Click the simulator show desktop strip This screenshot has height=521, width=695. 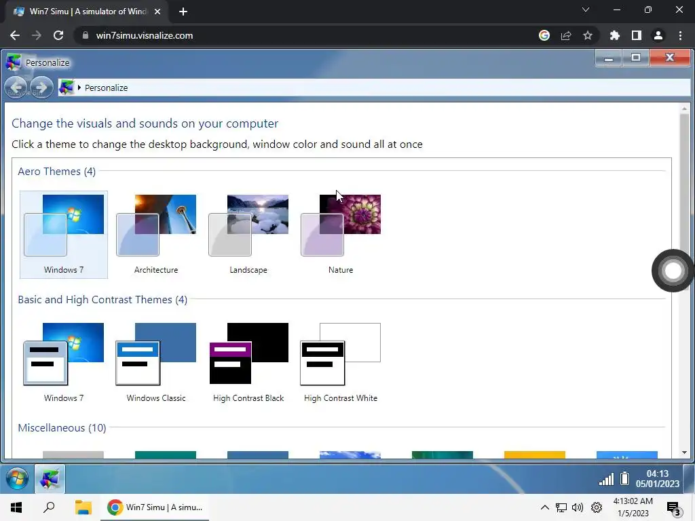click(689, 479)
